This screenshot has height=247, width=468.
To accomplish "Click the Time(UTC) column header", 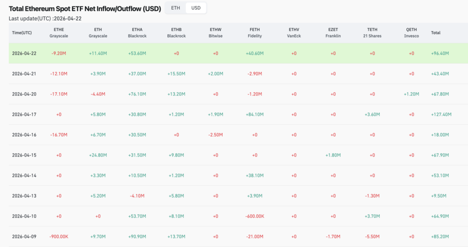I will coord(22,33).
